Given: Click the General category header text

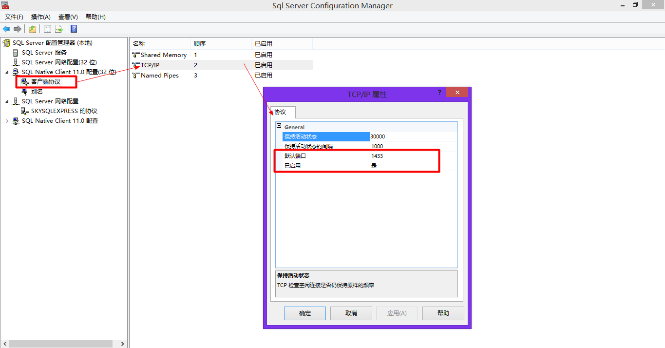Looking at the screenshot, I should [x=295, y=127].
